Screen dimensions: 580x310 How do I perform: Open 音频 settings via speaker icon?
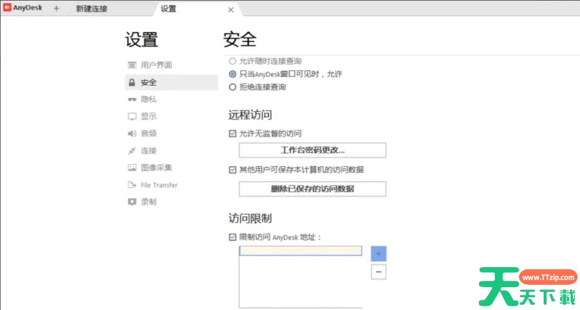tap(132, 134)
